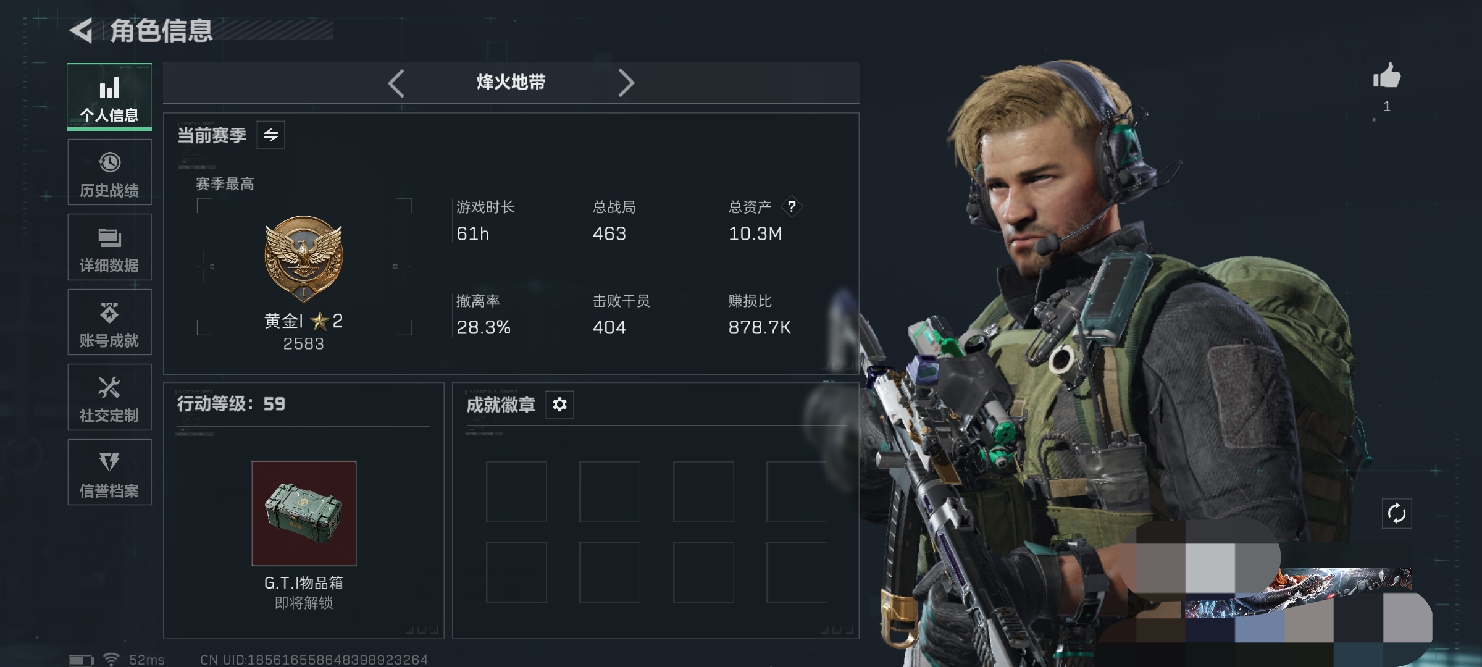The height and width of the screenshot is (667, 1482).
Task: Switch to the previous game mode with the left chevron
Action: [x=396, y=83]
